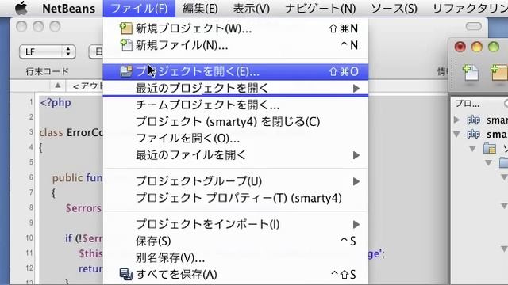508x285 pixels.
Task: Open the ソース(S) menu
Action: tap(394, 9)
